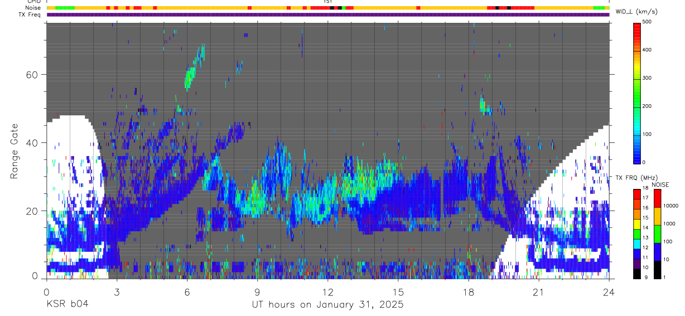
Task: Click the WID (km/s) spectral width colorbar
Action: pyautogui.click(x=637, y=93)
